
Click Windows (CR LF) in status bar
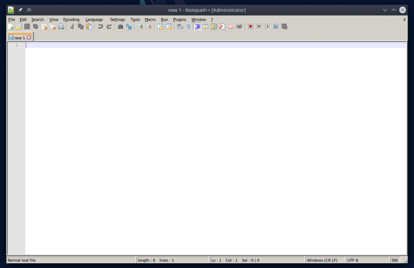325,260
